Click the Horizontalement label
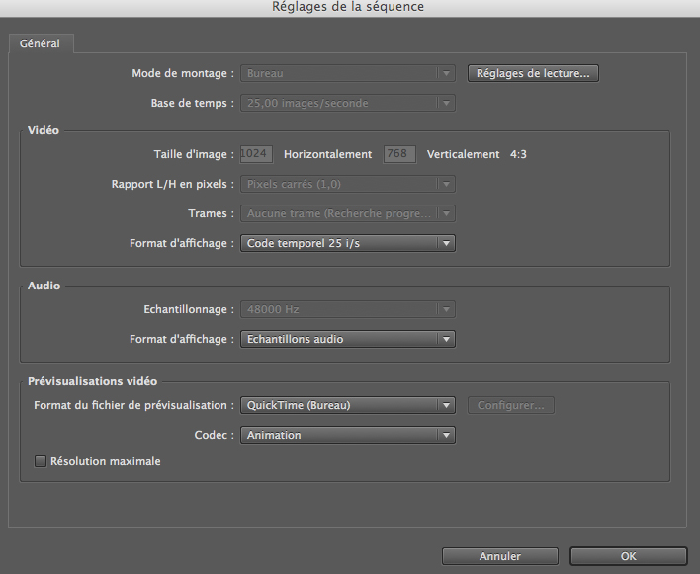The image size is (700, 574). [x=327, y=154]
